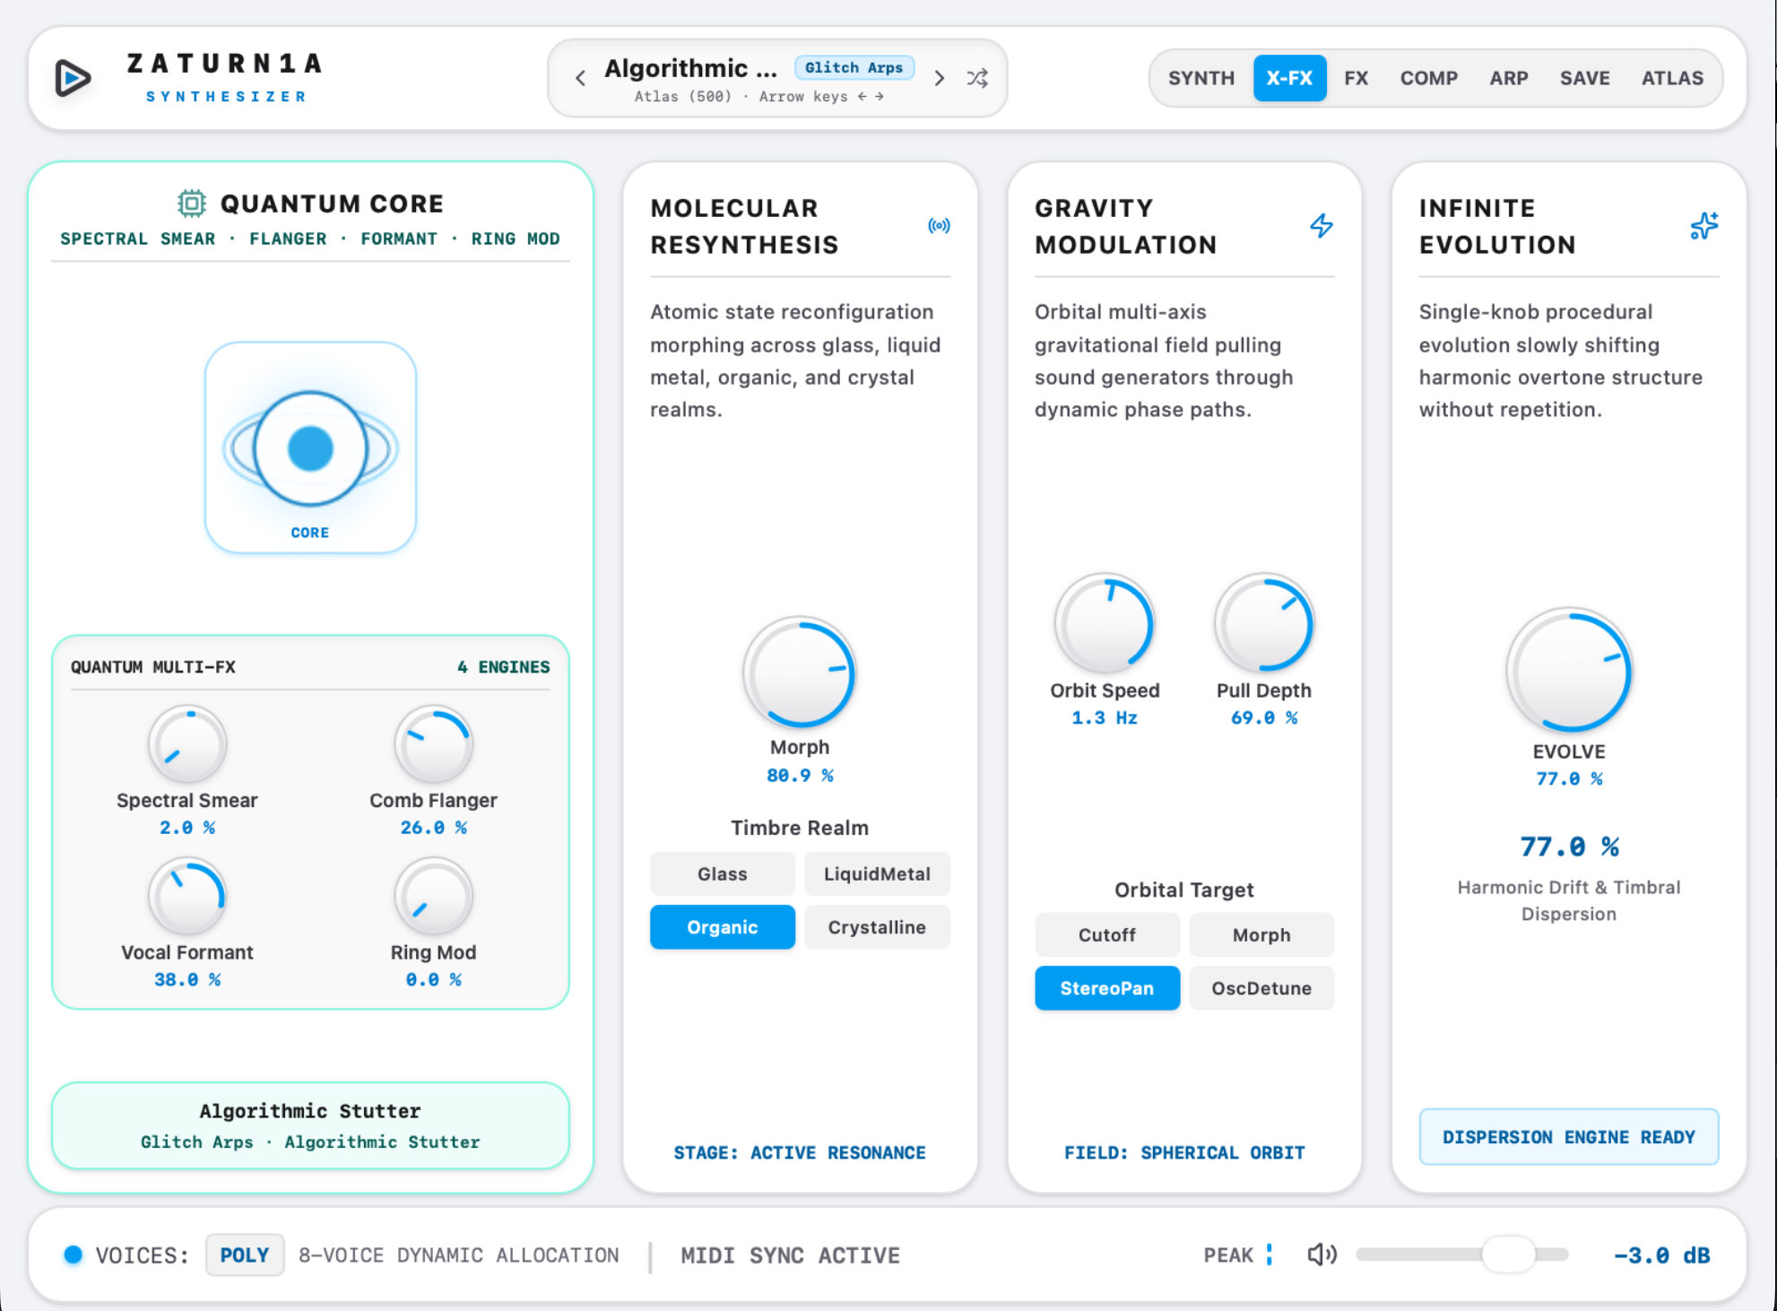
Task: Open the Algorithmic preset name selector
Action: point(690,68)
